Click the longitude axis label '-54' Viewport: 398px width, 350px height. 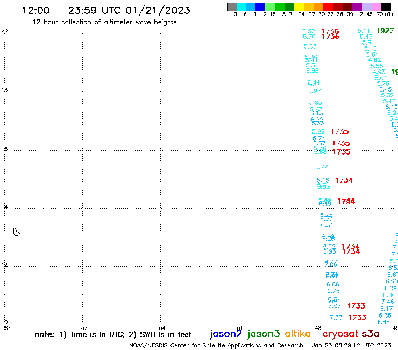(160, 328)
